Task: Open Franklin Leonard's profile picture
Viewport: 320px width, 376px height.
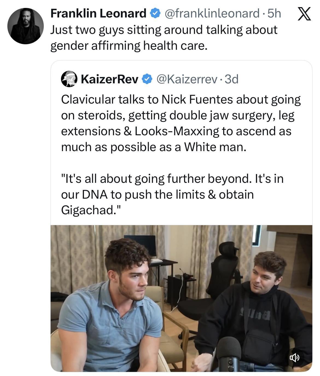Action: [x=25, y=26]
